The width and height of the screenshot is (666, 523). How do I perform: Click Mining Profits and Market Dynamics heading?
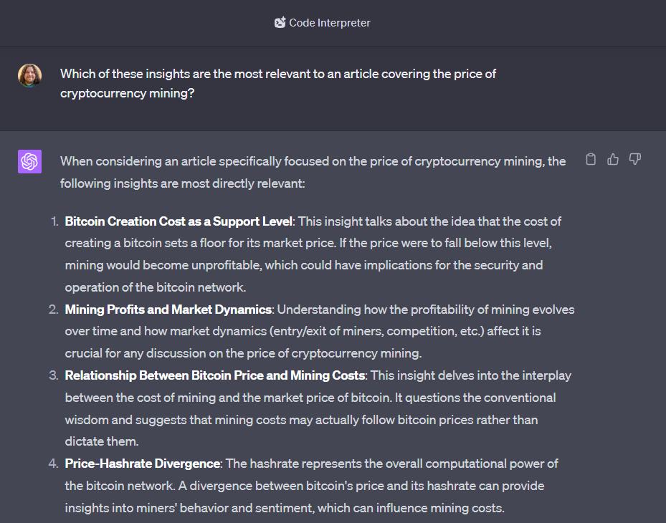tap(167, 309)
